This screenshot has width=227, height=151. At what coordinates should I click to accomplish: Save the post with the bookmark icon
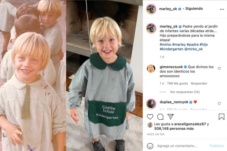tap(222, 117)
